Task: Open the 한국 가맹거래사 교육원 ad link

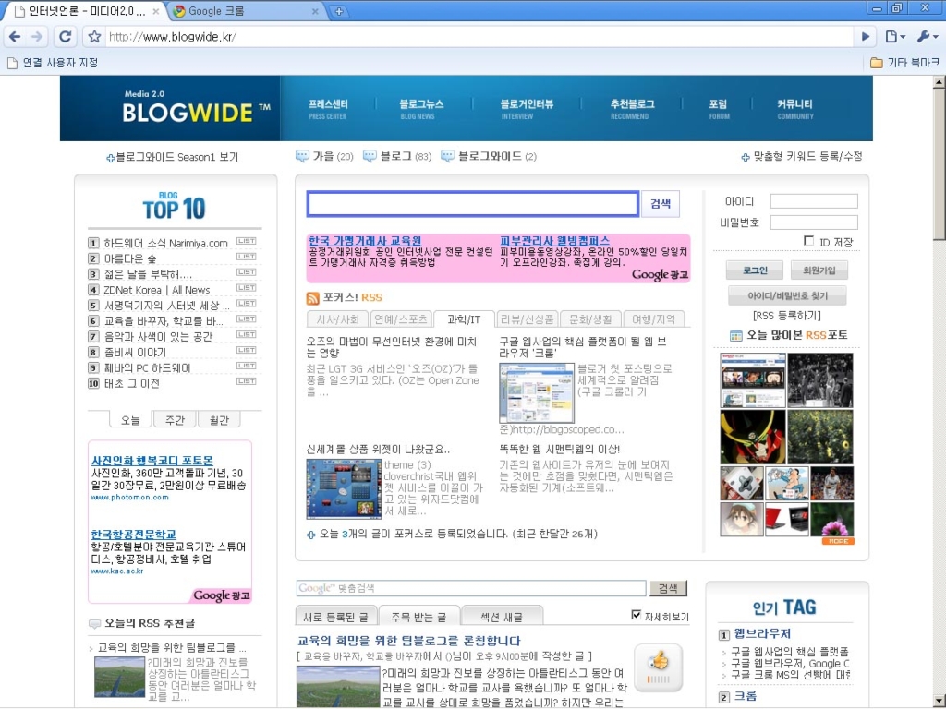Action: coord(364,241)
